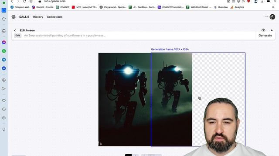Open the sidebar lightbulb icon
The width and height of the screenshot is (279, 156).
coord(4,130)
